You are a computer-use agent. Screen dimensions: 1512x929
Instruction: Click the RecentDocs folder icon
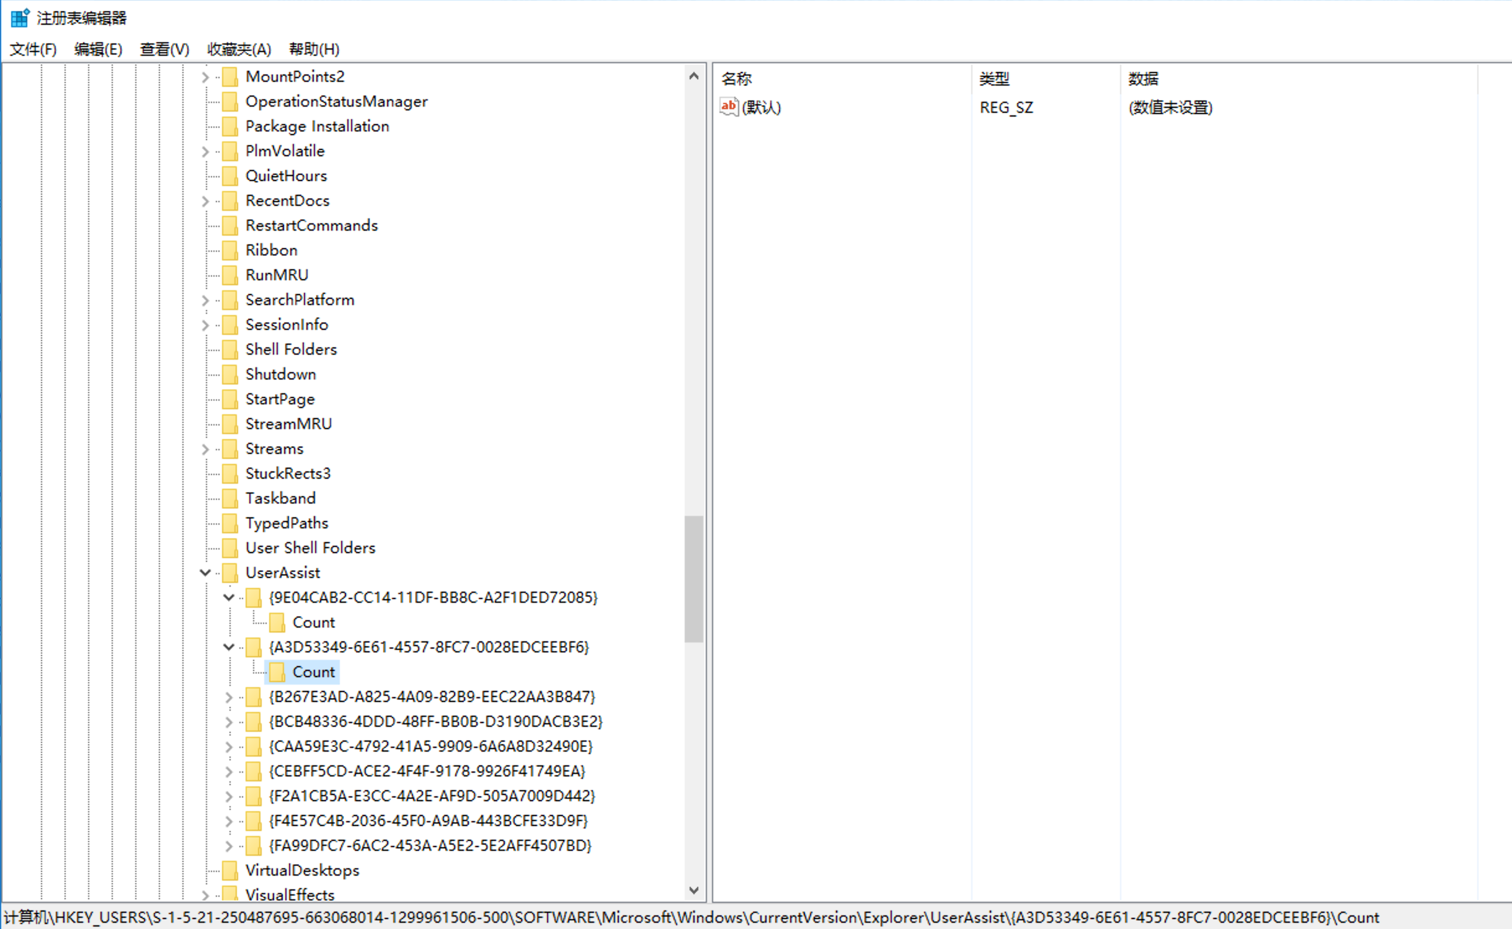click(230, 201)
